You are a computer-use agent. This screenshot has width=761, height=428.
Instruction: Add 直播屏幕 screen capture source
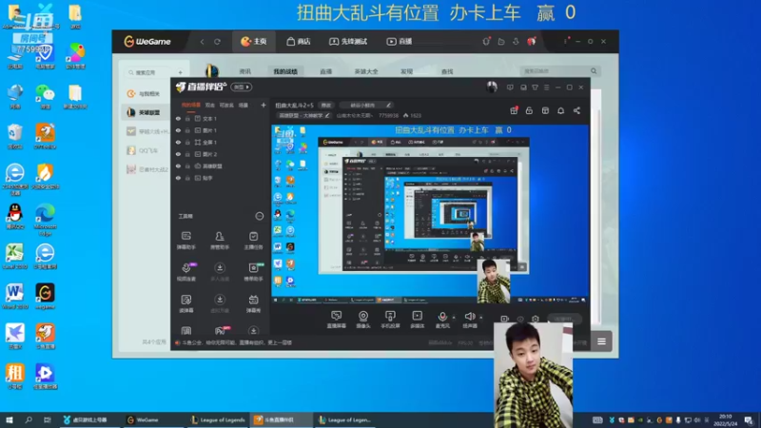[x=336, y=320]
